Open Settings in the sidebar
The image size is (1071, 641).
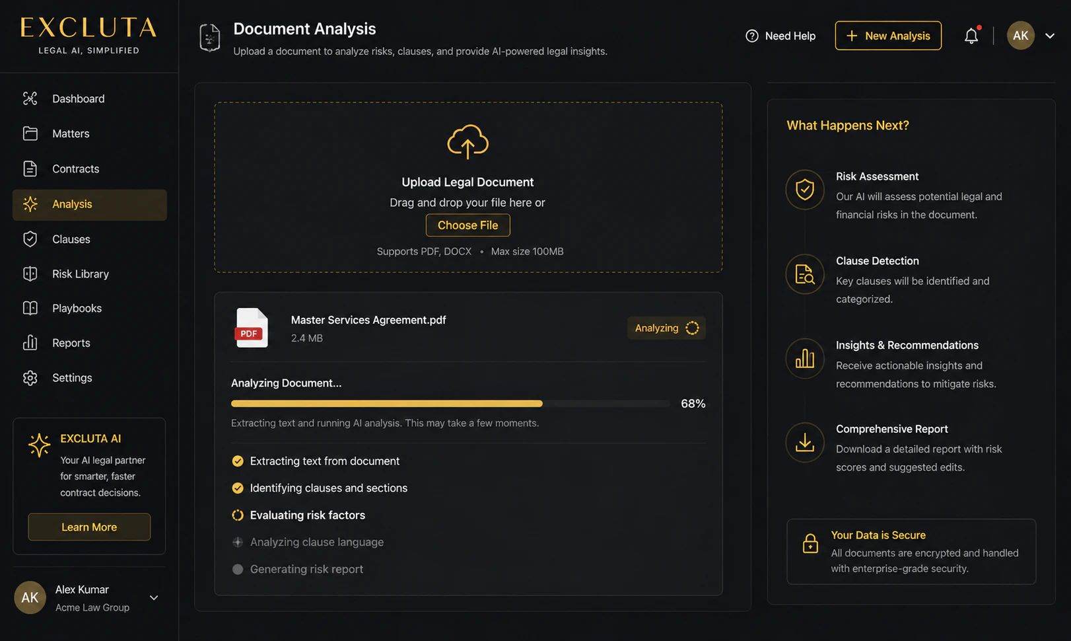89,378
